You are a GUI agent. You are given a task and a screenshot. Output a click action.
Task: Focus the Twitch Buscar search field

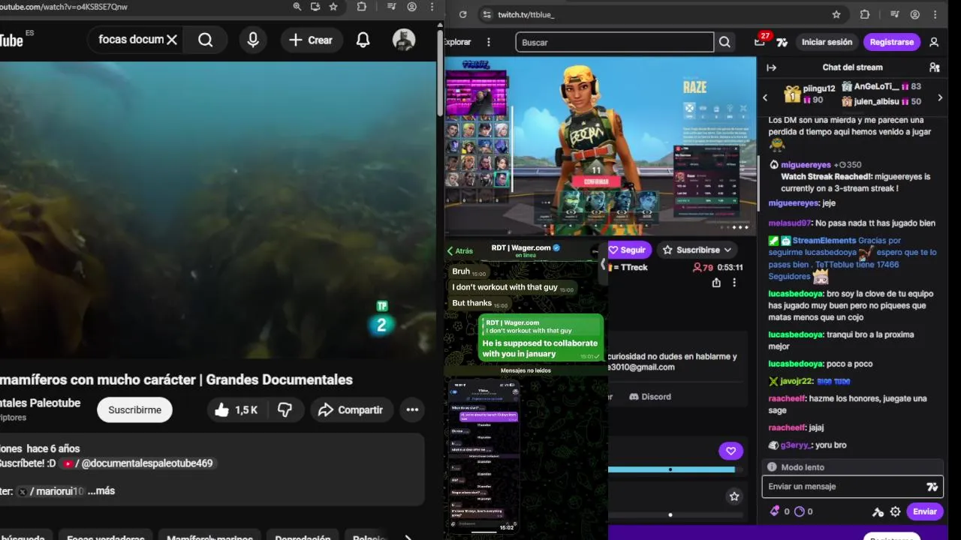tap(615, 42)
